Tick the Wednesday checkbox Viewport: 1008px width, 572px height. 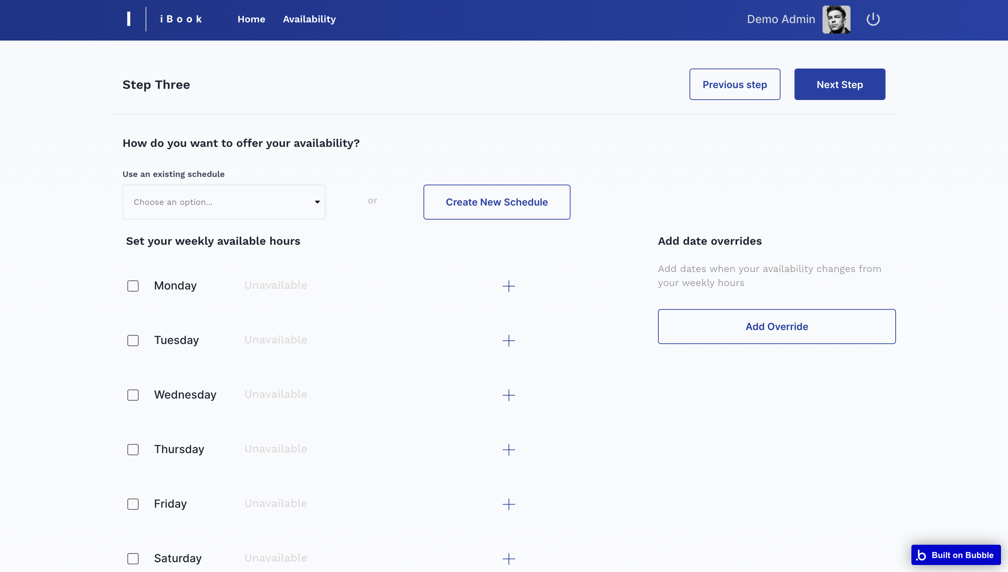(x=133, y=395)
